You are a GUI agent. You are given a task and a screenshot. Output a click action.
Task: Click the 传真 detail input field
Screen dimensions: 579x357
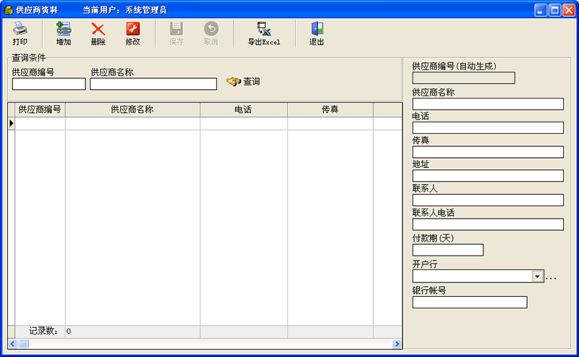click(x=488, y=152)
